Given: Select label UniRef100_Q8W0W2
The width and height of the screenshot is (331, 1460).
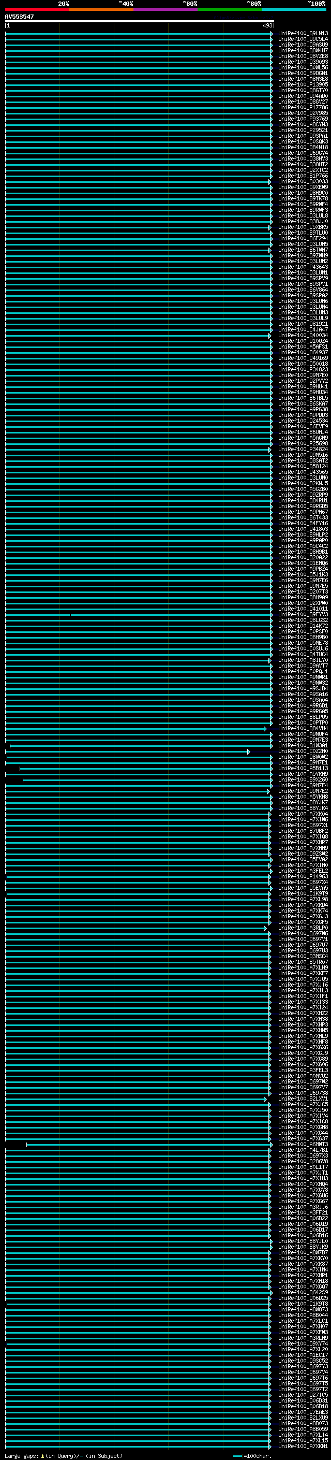Looking at the screenshot, I should pos(303,757).
